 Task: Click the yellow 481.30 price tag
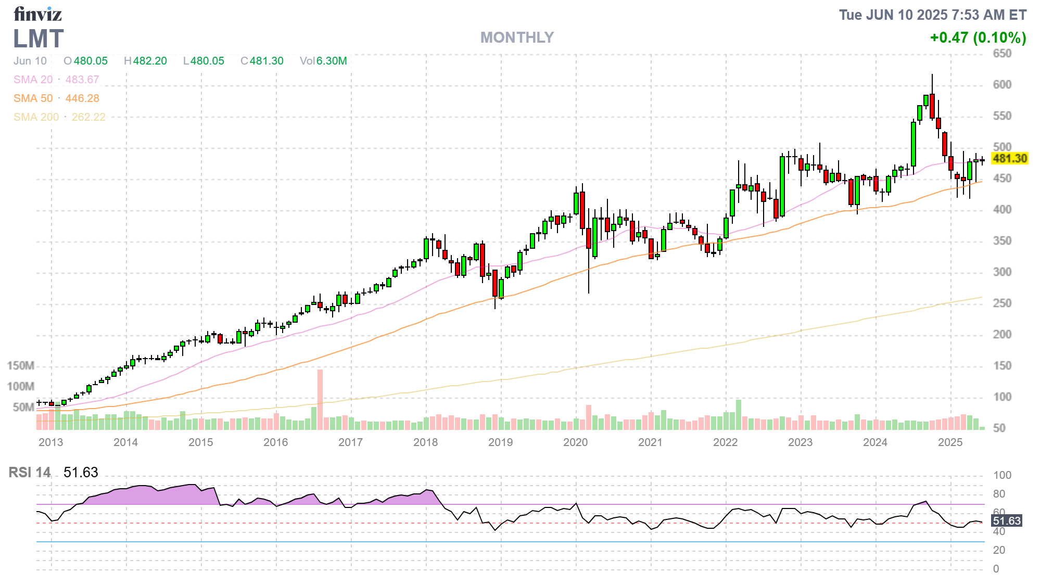coord(1009,159)
